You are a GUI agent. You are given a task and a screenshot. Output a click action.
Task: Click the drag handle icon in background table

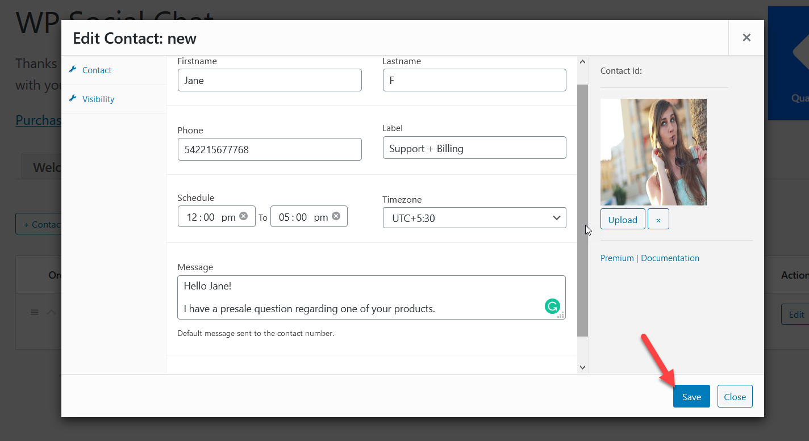(35, 312)
